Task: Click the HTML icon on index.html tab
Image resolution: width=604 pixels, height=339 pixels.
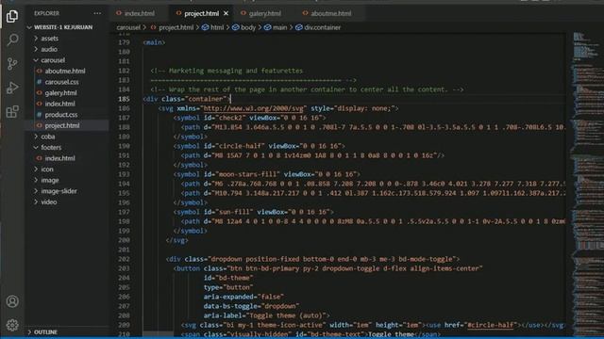Action: (x=119, y=13)
